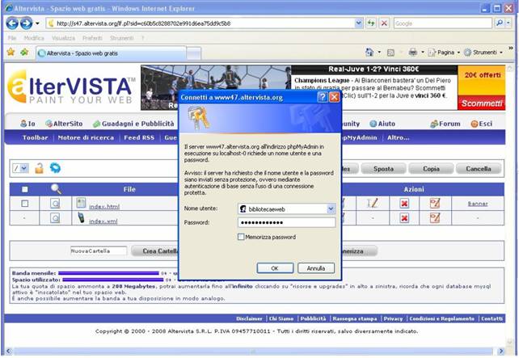
Task: Click the green Refresh page icon
Action: (371, 23)
